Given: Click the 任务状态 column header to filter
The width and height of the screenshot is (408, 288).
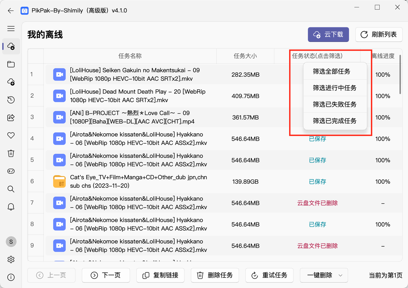Looking at the screenshot, I should click(x=317, y=56).
